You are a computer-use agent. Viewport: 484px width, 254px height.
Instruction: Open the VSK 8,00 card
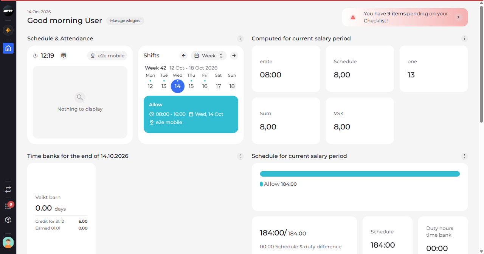[360, 121]
